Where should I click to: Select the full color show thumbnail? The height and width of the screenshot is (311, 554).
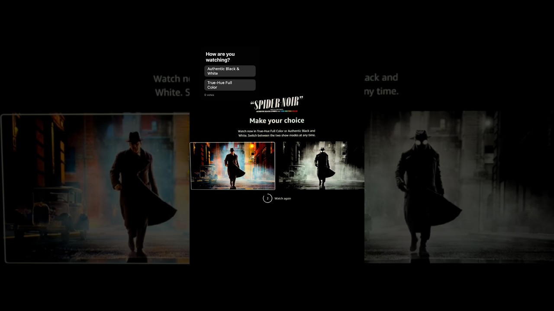point(232,166)
